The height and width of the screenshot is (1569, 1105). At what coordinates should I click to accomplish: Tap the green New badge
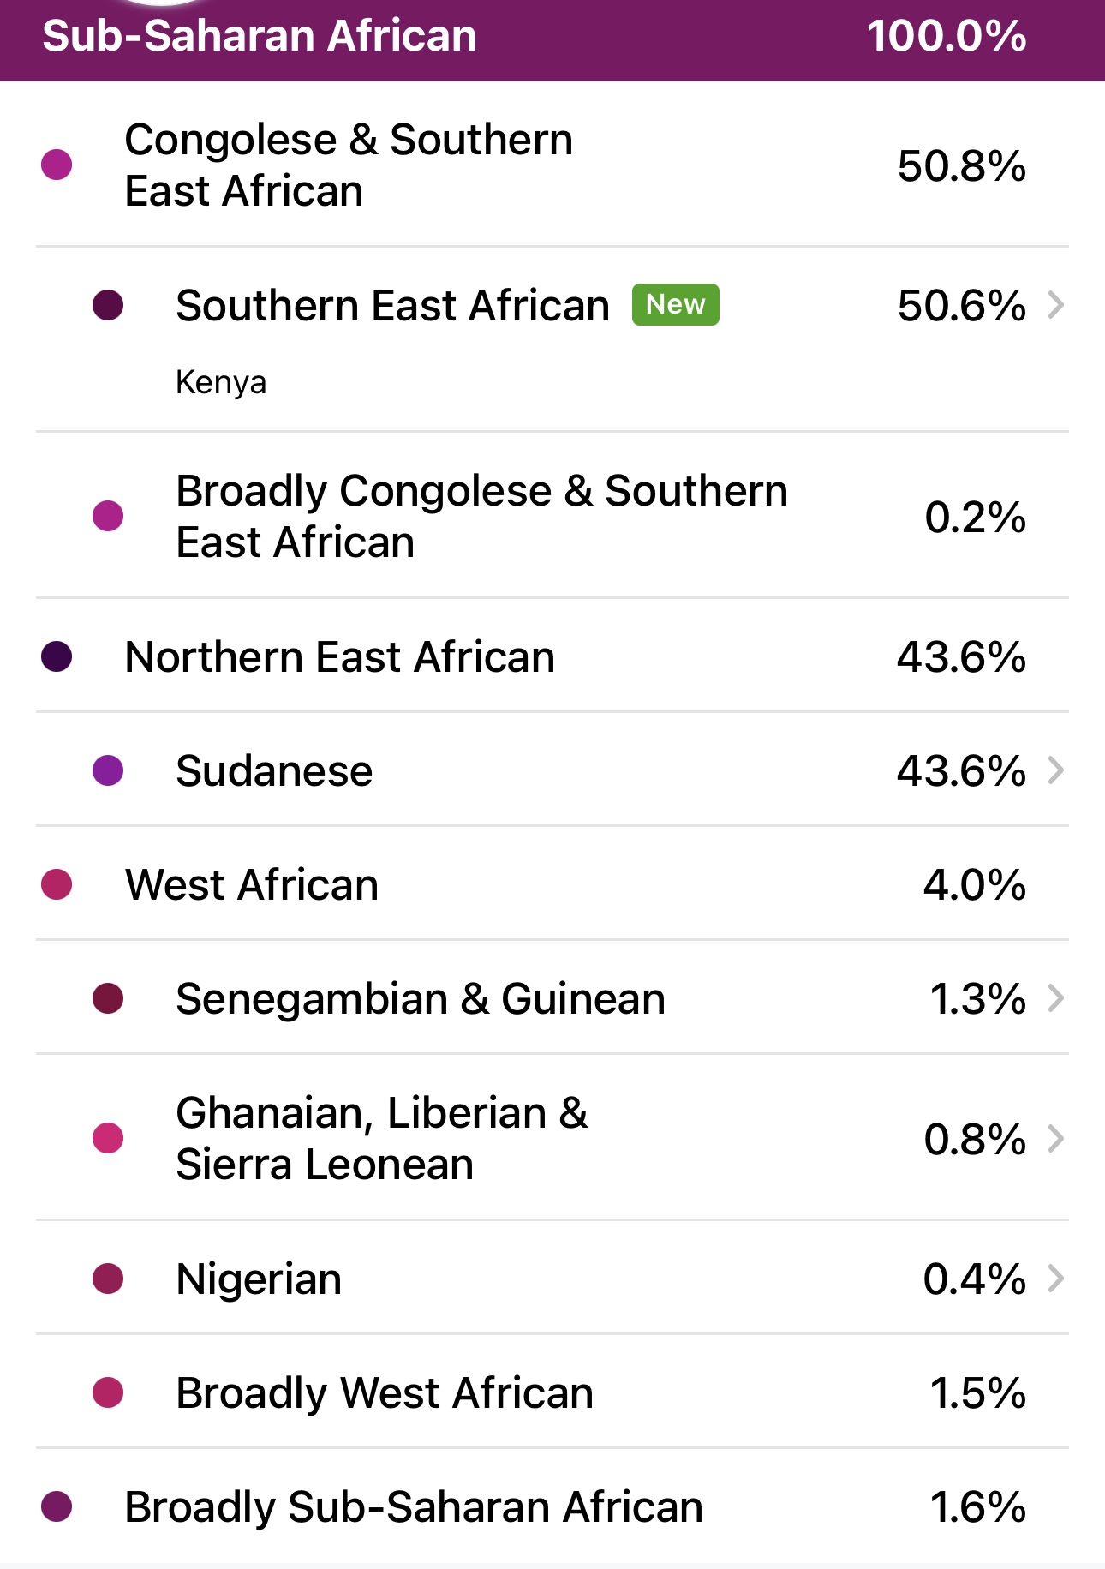pyautogui.click(x=675, y=304)
